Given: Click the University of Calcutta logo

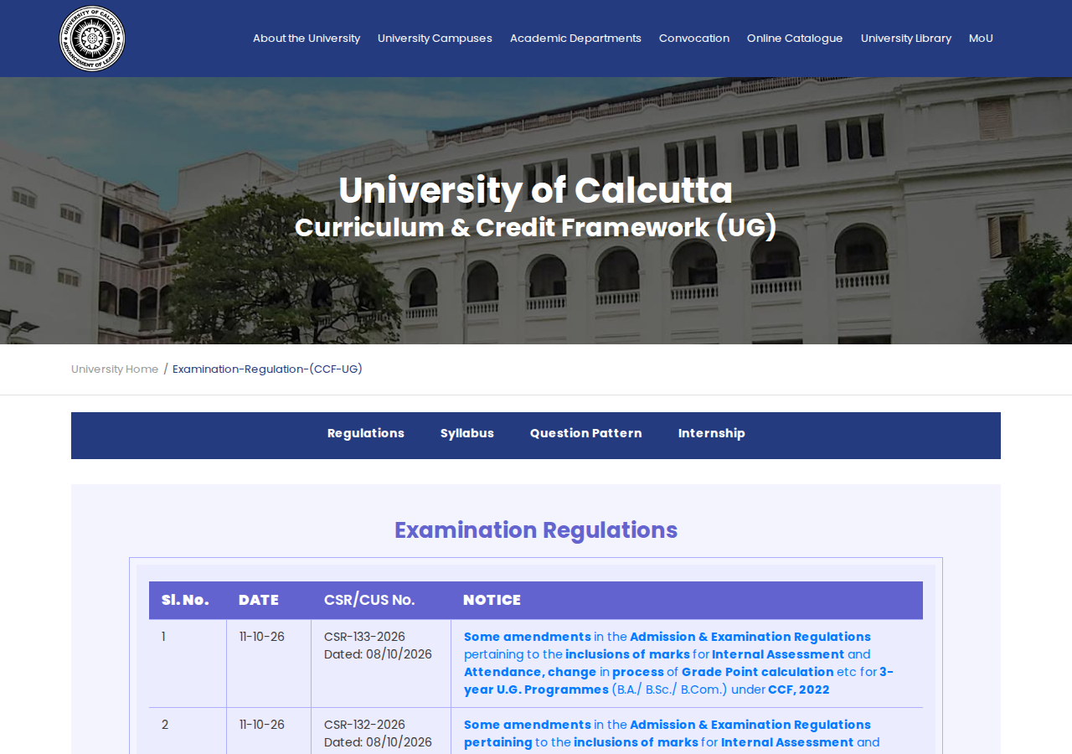Looking at the screenshot, I should [x=92, y=39].
